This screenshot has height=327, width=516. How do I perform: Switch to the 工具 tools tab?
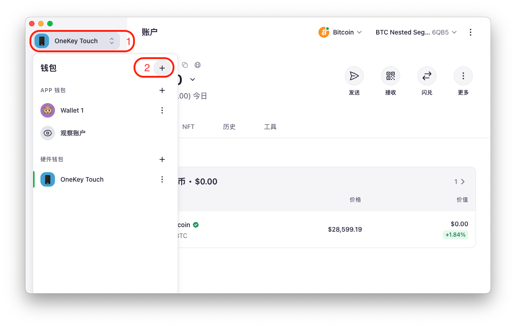270,127
